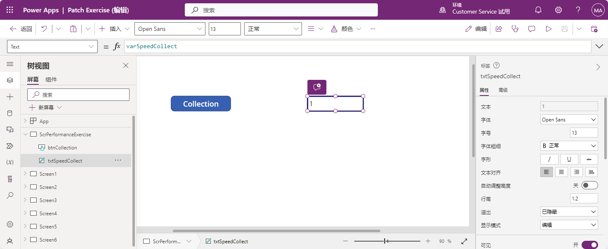This screenshot has height=249, width=608.
Task: Open the app checker stethoscope icon
Action: 515,29
